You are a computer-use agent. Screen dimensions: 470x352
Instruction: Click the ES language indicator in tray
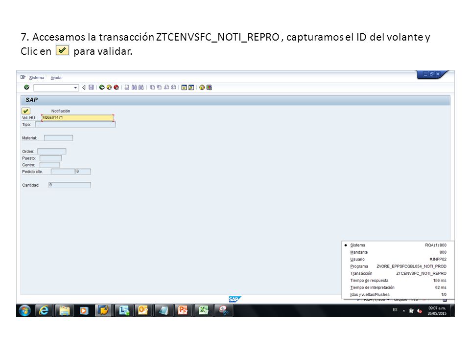click(395, 310)
